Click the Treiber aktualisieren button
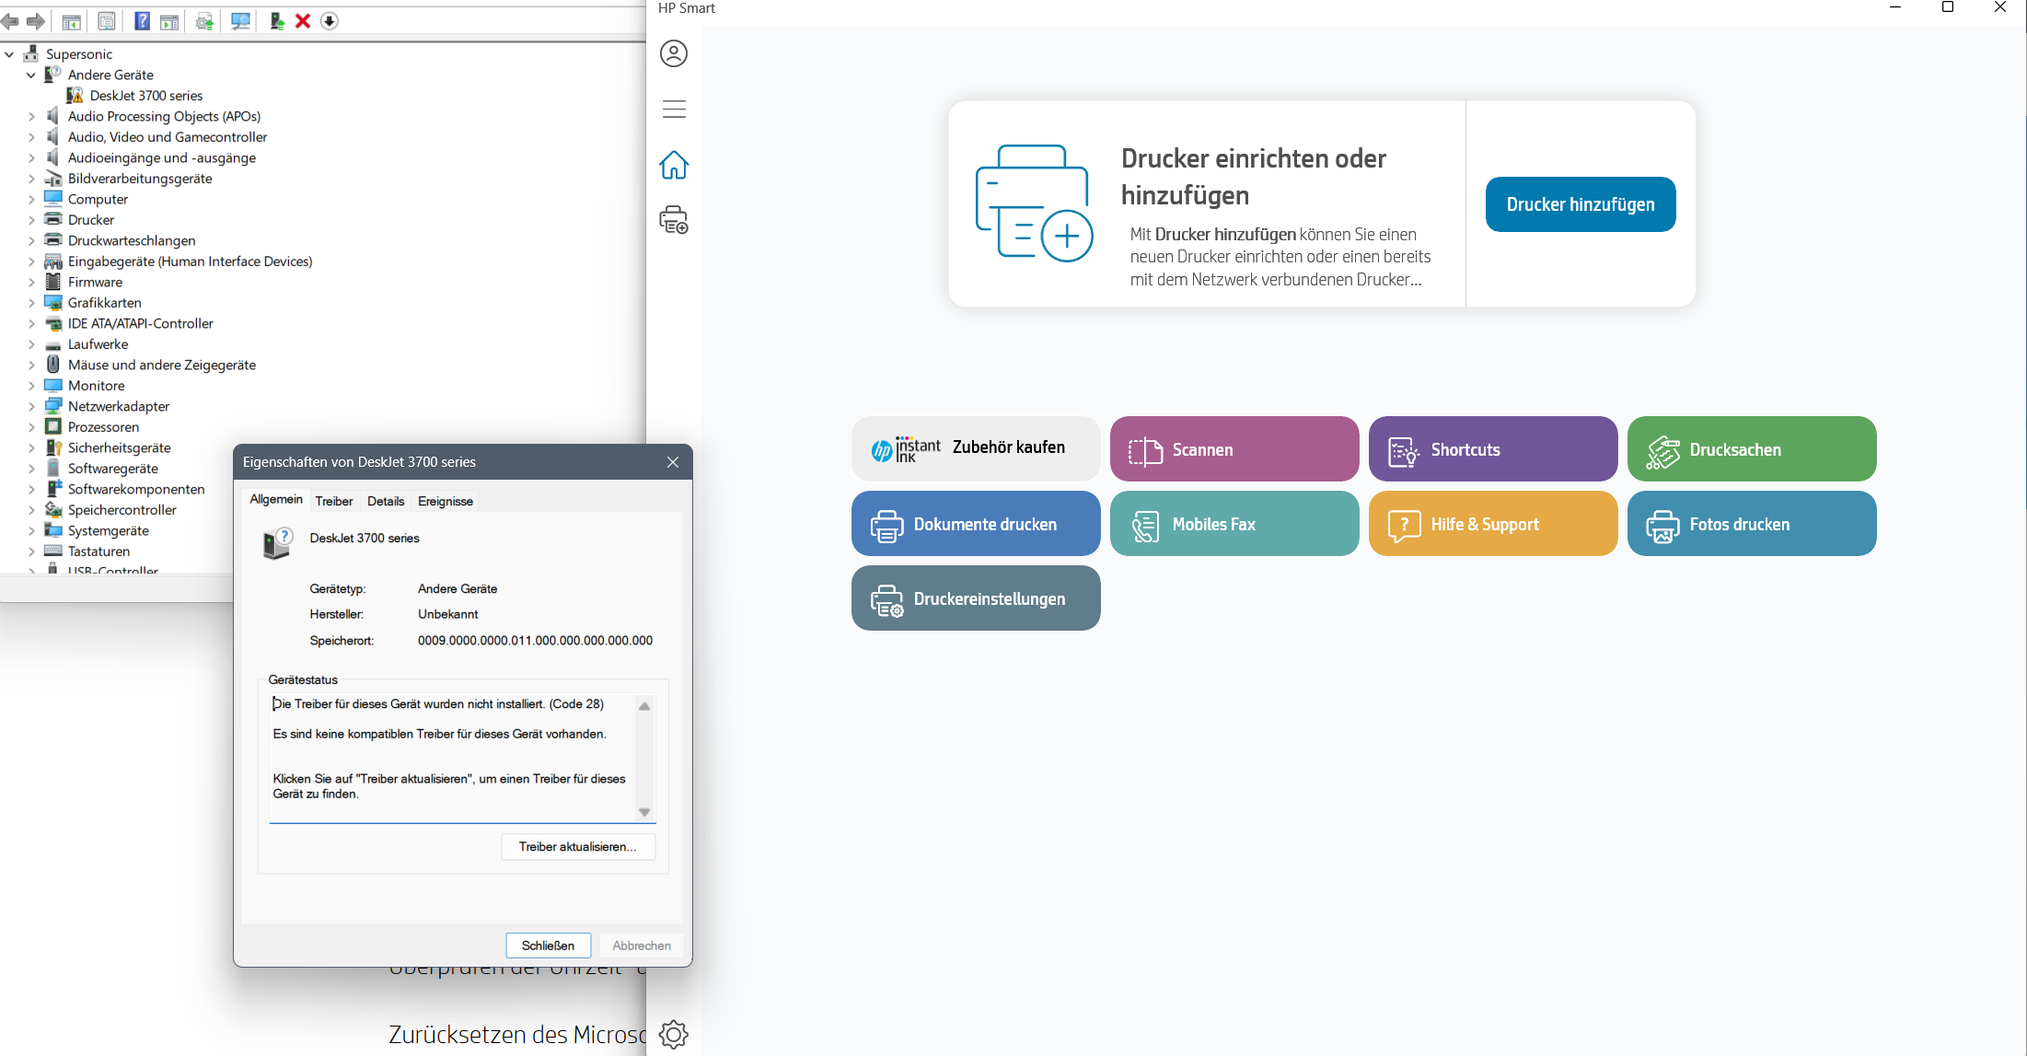This screenshot has height=1056, width=2027. pos(577,847)
